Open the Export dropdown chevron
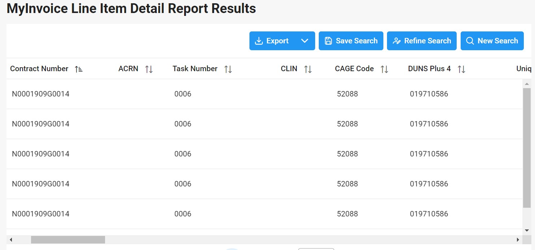Image resolution: width=535 pixels, height=250 pixels. (305, 41)
